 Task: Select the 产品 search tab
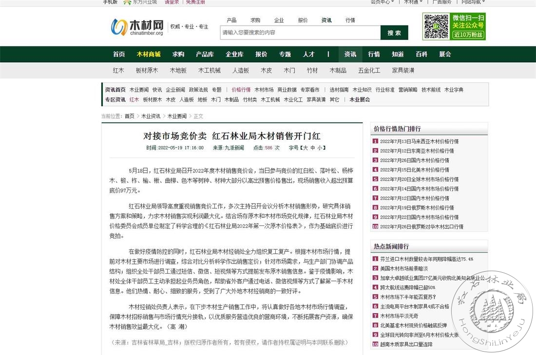[231, 20]
